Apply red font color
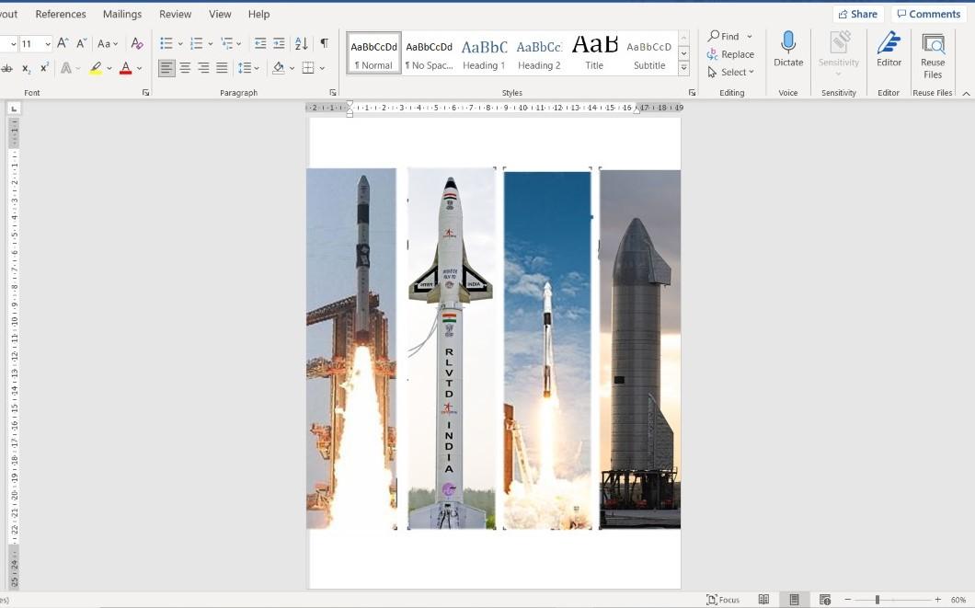Image resolution: width=975 pixels, height=608 pixels. point(126,68)
